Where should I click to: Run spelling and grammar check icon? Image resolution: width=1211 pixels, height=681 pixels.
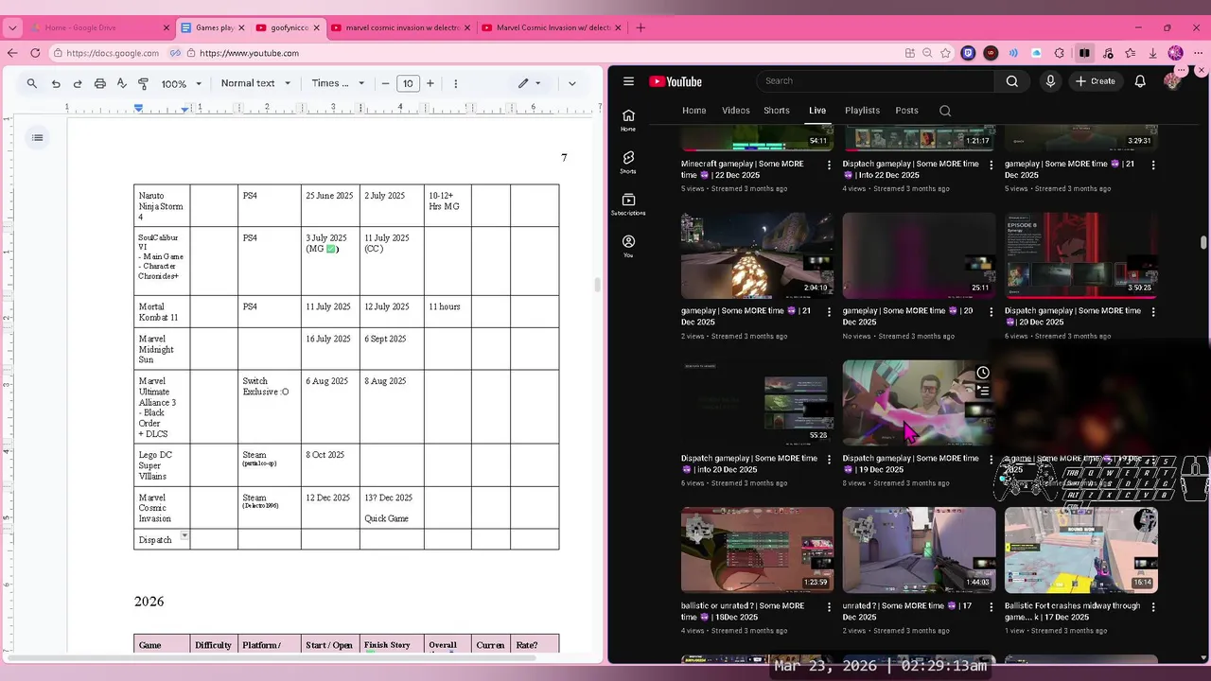122,83
